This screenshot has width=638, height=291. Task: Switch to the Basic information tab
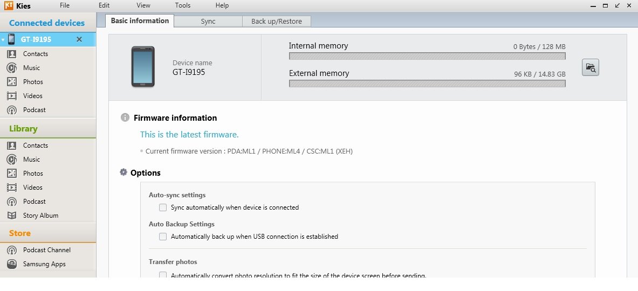tap(140, 20)
